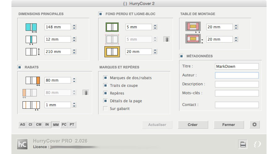Click the green bleed icon
This screenshot has height=154, width=278.
(x=112, y=27)
